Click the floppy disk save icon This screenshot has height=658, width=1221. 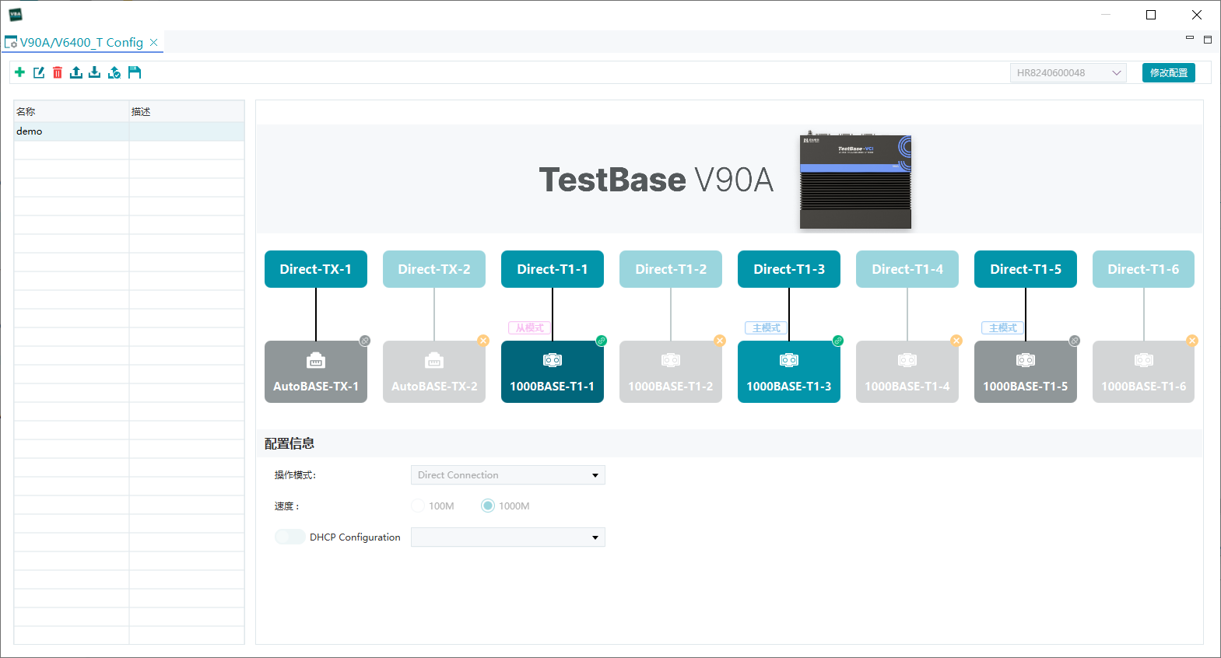coord(135,72)
